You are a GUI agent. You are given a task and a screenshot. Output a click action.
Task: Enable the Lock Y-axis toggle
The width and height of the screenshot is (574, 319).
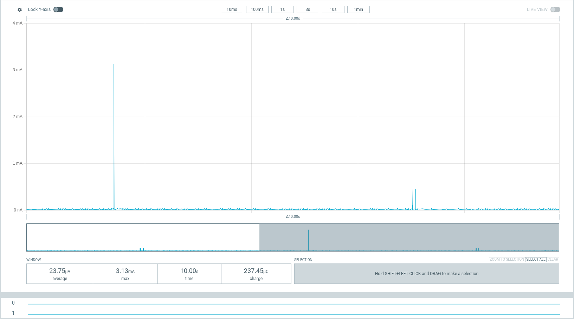[x=58, y=9]
